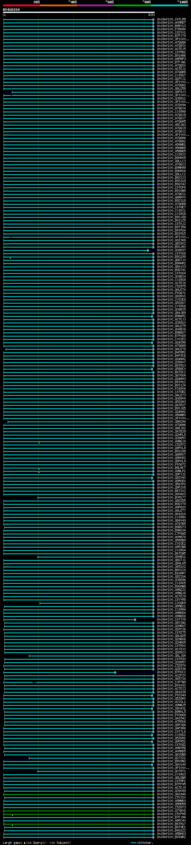The width and height of the screenshot is (191, 845).
Task: Open hit UniRef100_Q1W398
Action: (171, 342)
